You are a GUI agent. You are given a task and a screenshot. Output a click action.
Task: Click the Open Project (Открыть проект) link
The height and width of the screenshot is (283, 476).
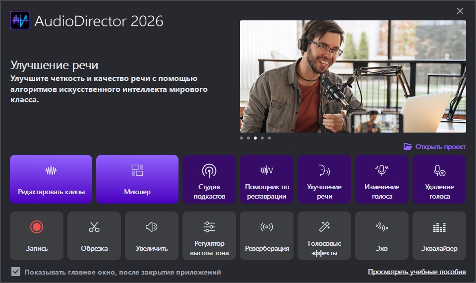tap(435, 146)
